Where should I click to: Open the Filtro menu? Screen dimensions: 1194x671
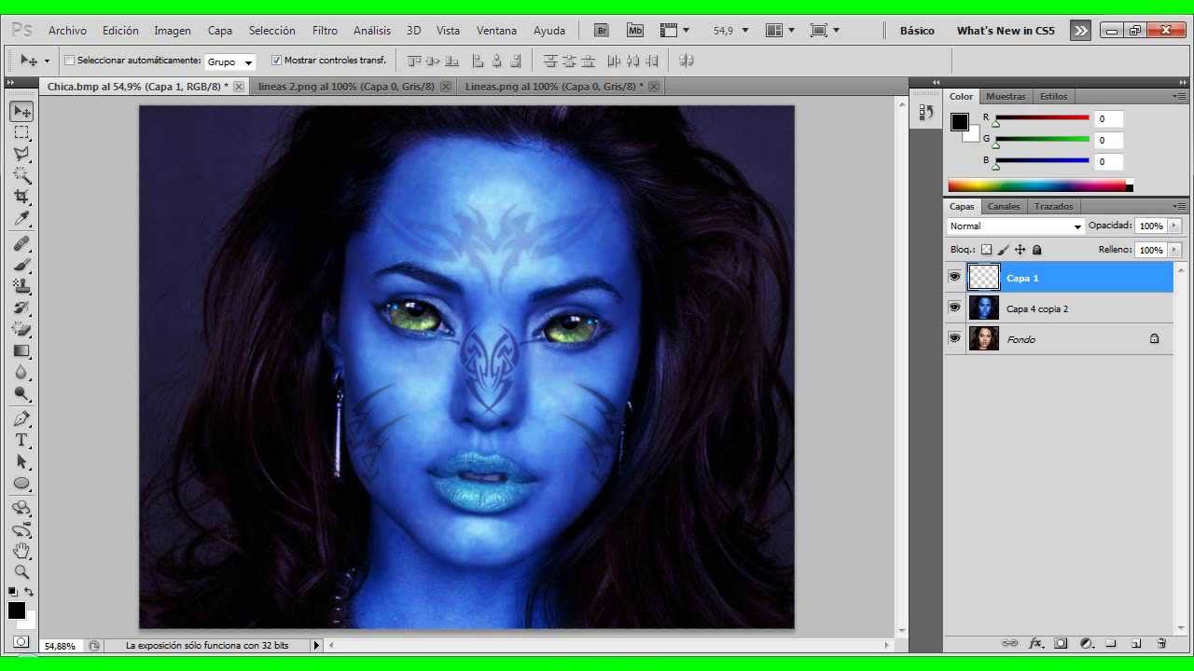coord(325,31)
